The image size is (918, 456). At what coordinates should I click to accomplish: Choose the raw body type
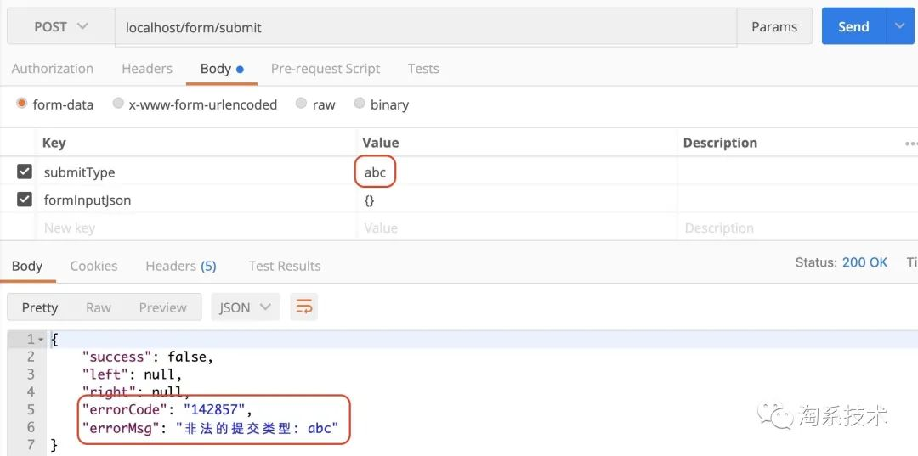coord(302,104)
